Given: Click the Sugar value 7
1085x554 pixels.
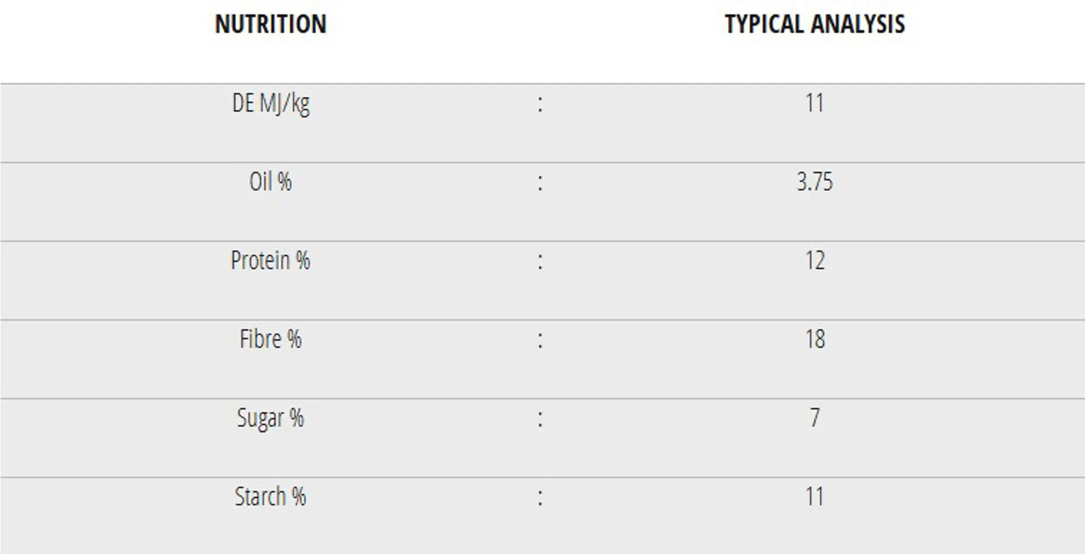Looking at the screenshot, I should tap(814, 418).
